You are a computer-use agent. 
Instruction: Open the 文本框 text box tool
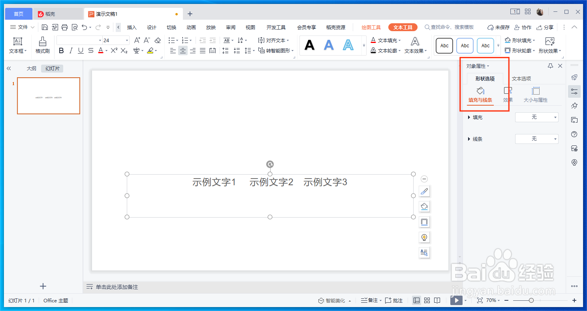tap(18, 43)
